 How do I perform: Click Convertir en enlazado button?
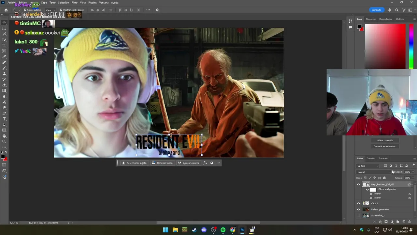point(385,146)
